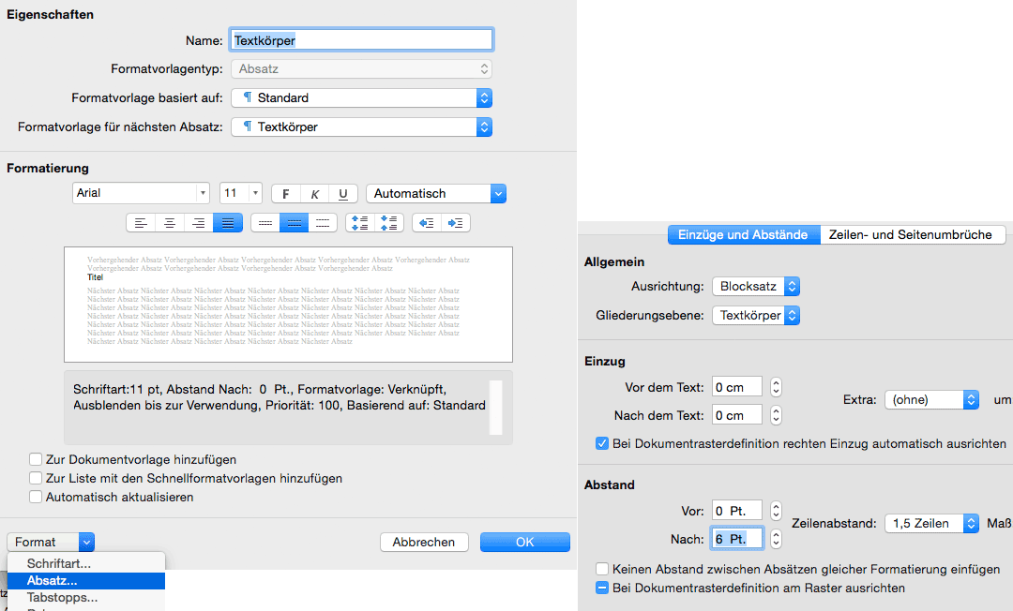Choose 'Tabstopps...' from the Format menu

(62, 597)
